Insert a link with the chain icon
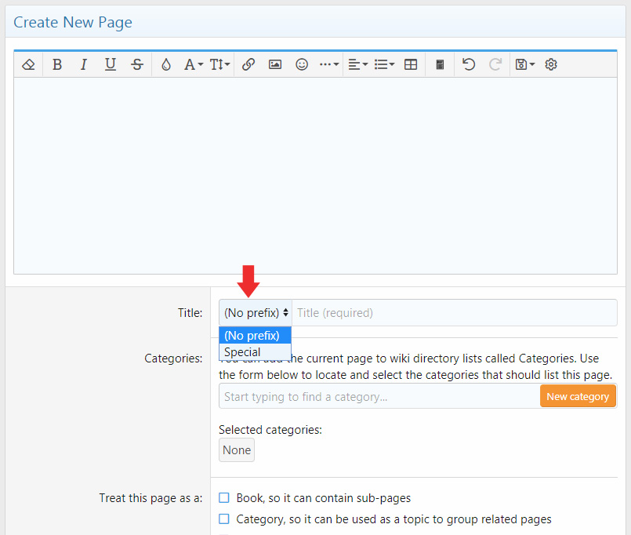631x535 pixels. point(248,64)
